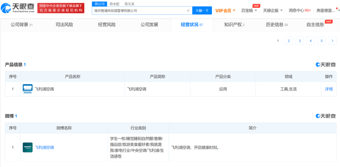Open the 公司发展 tab
Screen dimensions: 340x167
(x=149, y=25)
